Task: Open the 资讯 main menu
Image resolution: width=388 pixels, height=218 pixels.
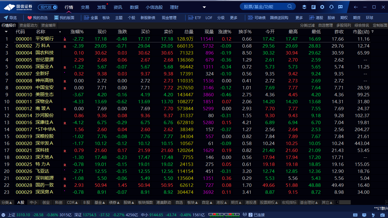Action: click(118, 7)
